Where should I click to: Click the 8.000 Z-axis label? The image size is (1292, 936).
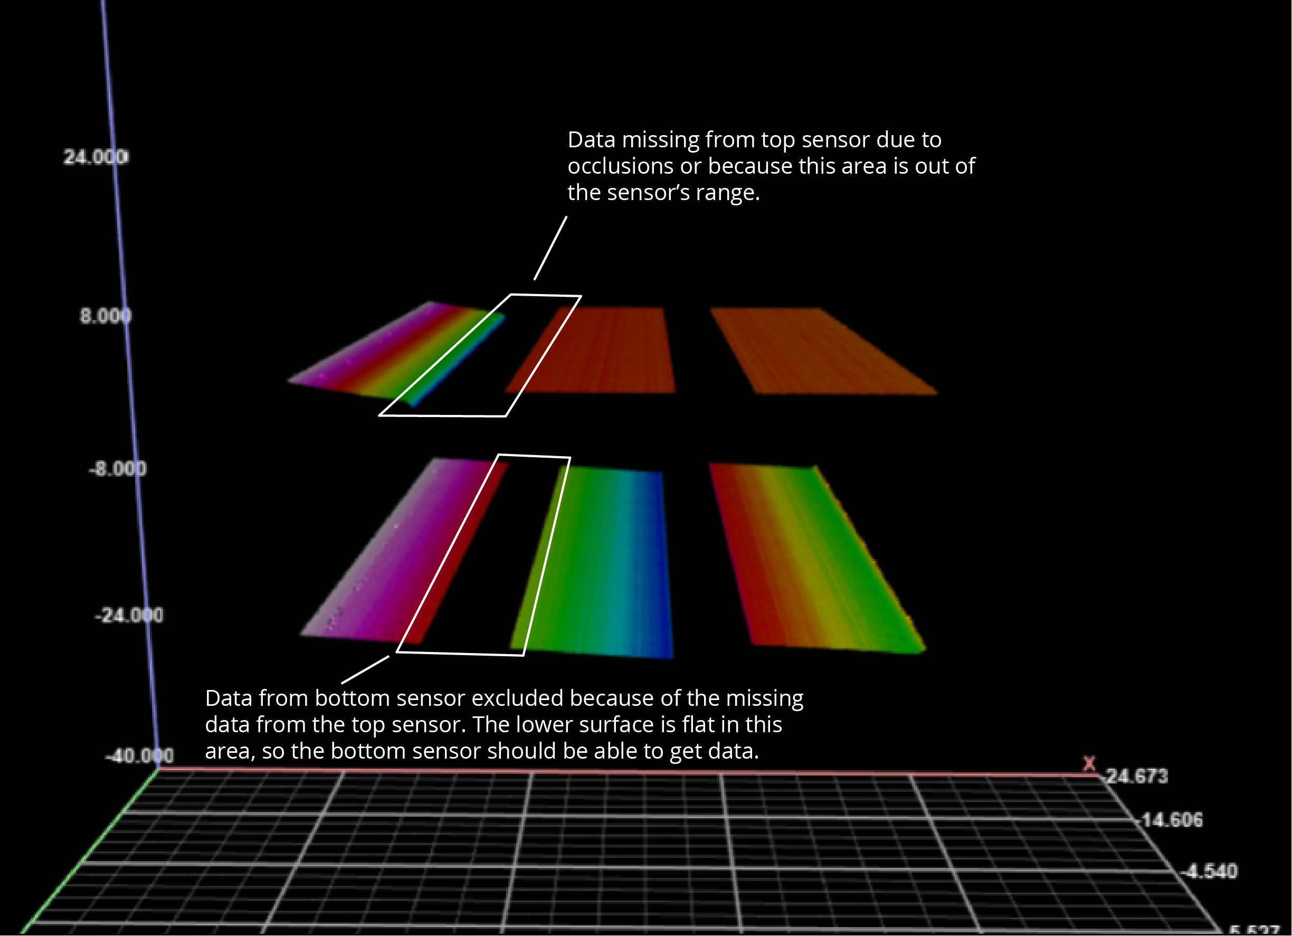106,316
